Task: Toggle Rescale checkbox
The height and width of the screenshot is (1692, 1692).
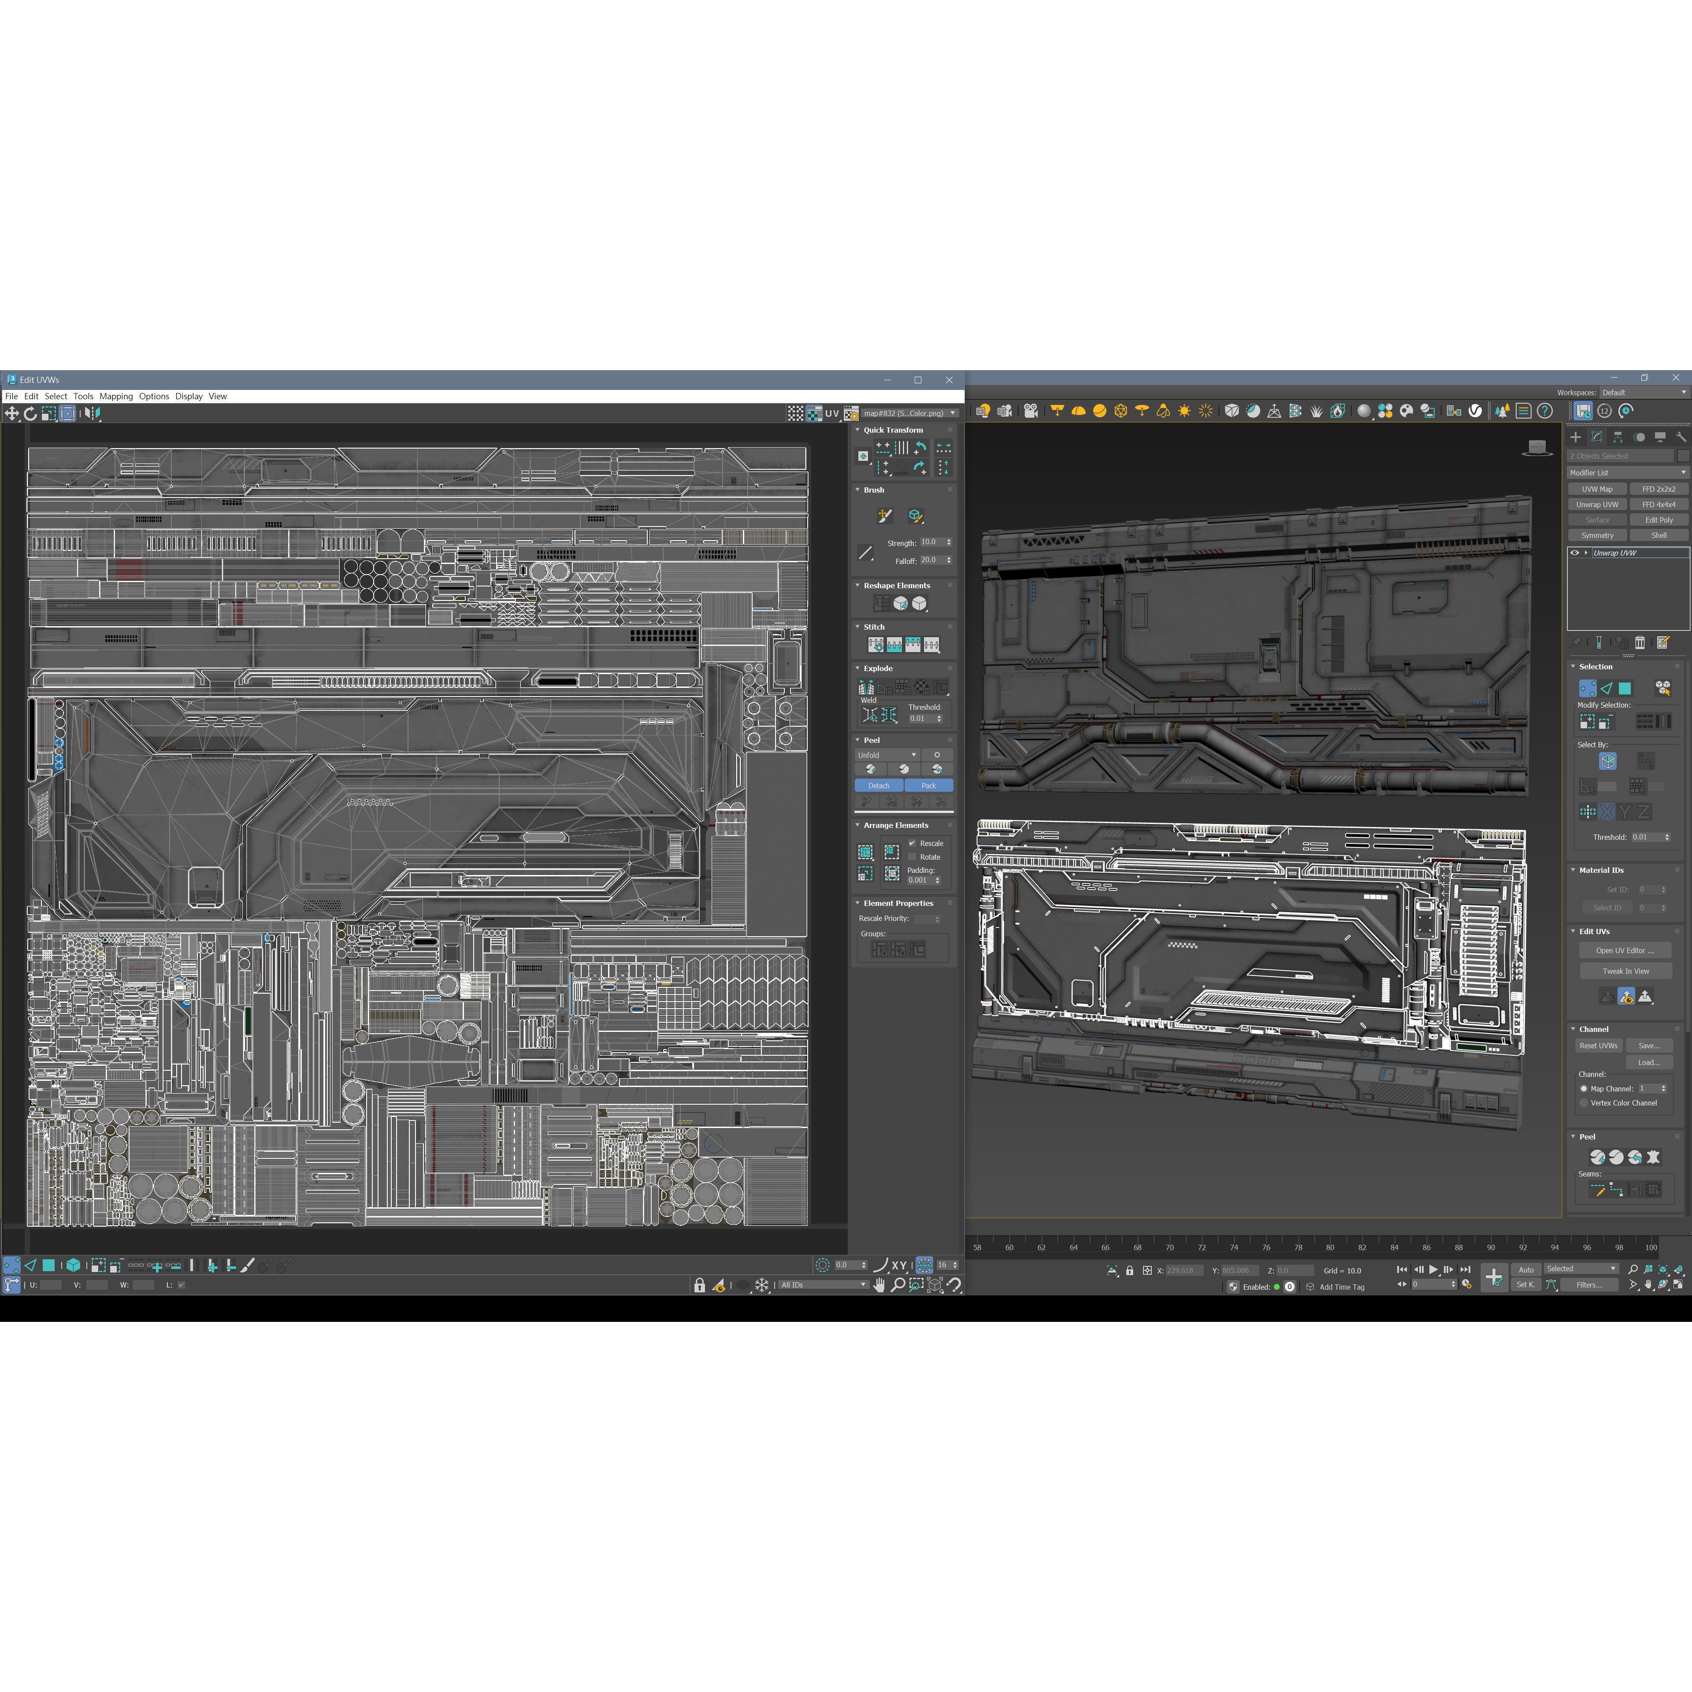Action: point(912,843)
